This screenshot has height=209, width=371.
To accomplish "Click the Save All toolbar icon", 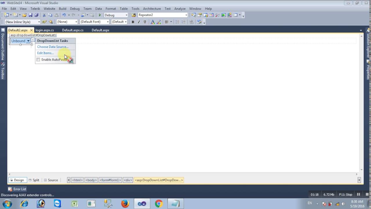I will 36,15.
